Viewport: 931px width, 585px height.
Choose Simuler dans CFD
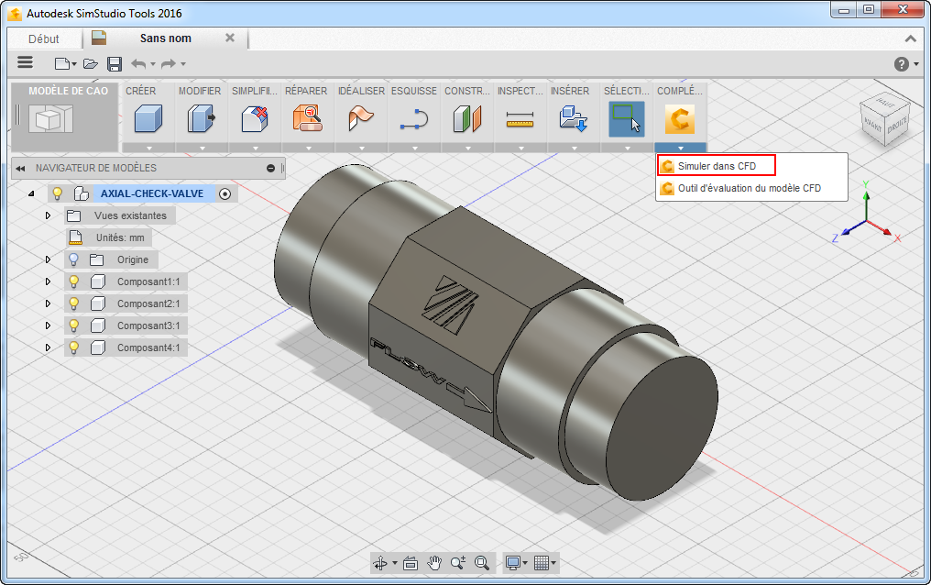pos(717,166)
